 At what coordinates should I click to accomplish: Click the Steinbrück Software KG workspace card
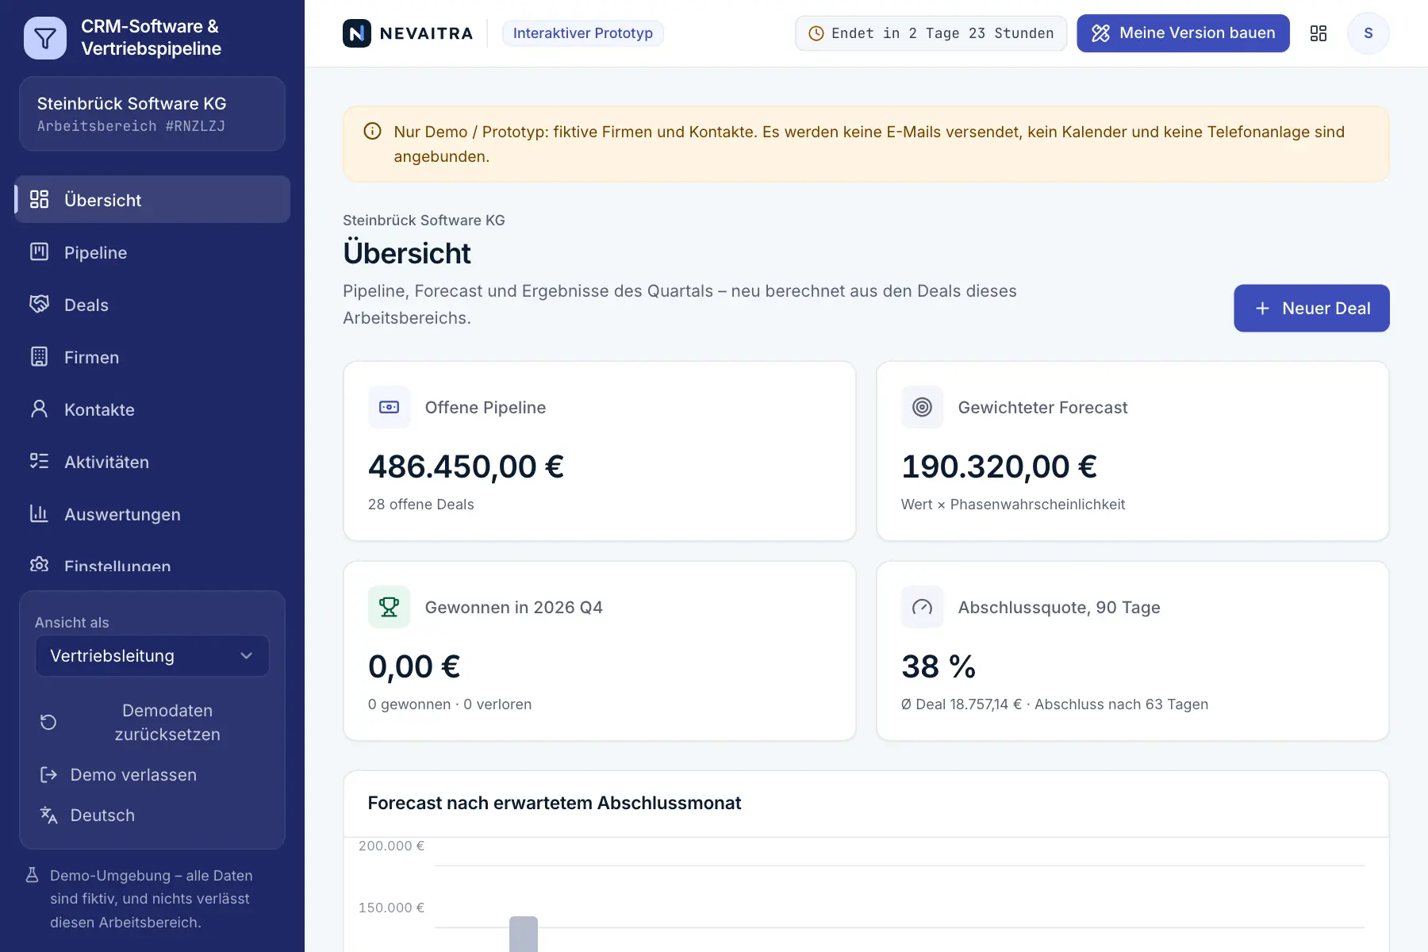tap(152, 113)
